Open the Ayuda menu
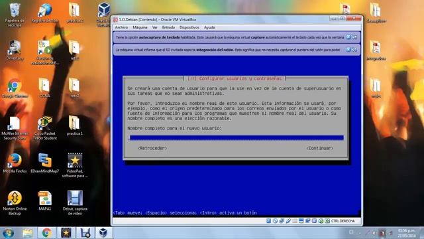Screen dimensions: 424x239 (x=209, y=27)
